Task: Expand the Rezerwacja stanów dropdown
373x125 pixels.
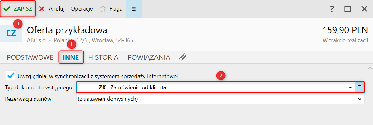Action: (x=360, y=99)
